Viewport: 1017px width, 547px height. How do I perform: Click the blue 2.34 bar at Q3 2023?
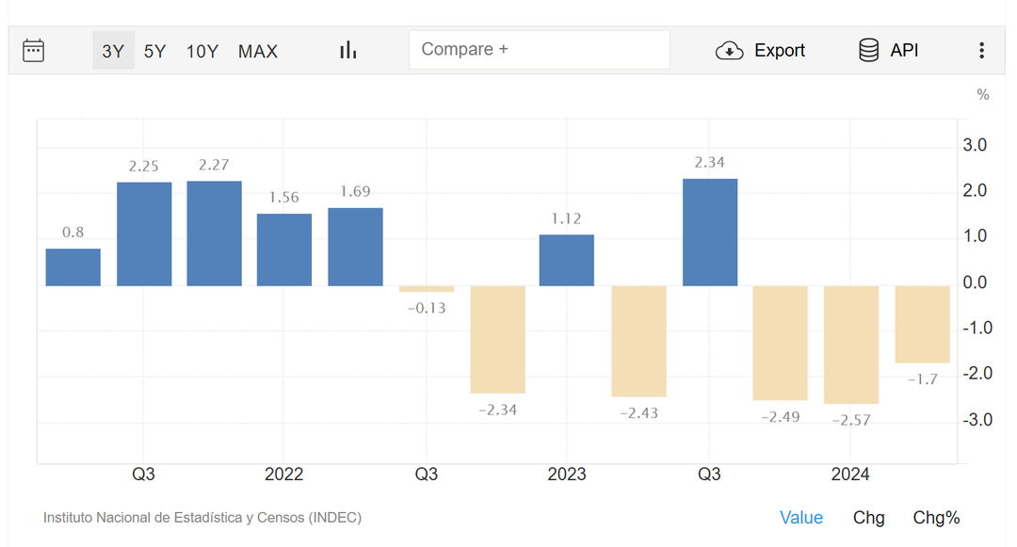(710, 233)
